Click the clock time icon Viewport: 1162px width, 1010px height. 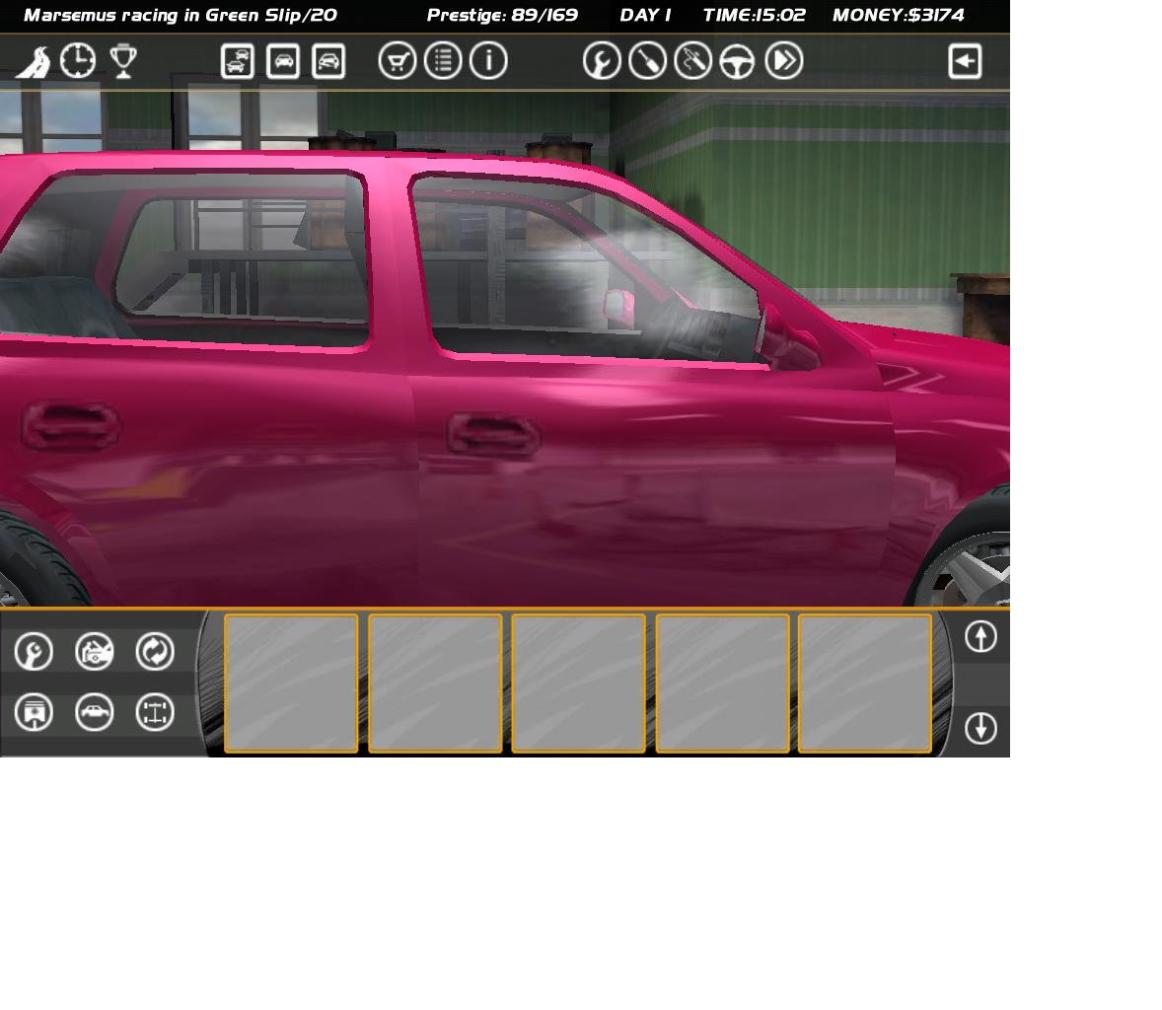pos(78,61)
